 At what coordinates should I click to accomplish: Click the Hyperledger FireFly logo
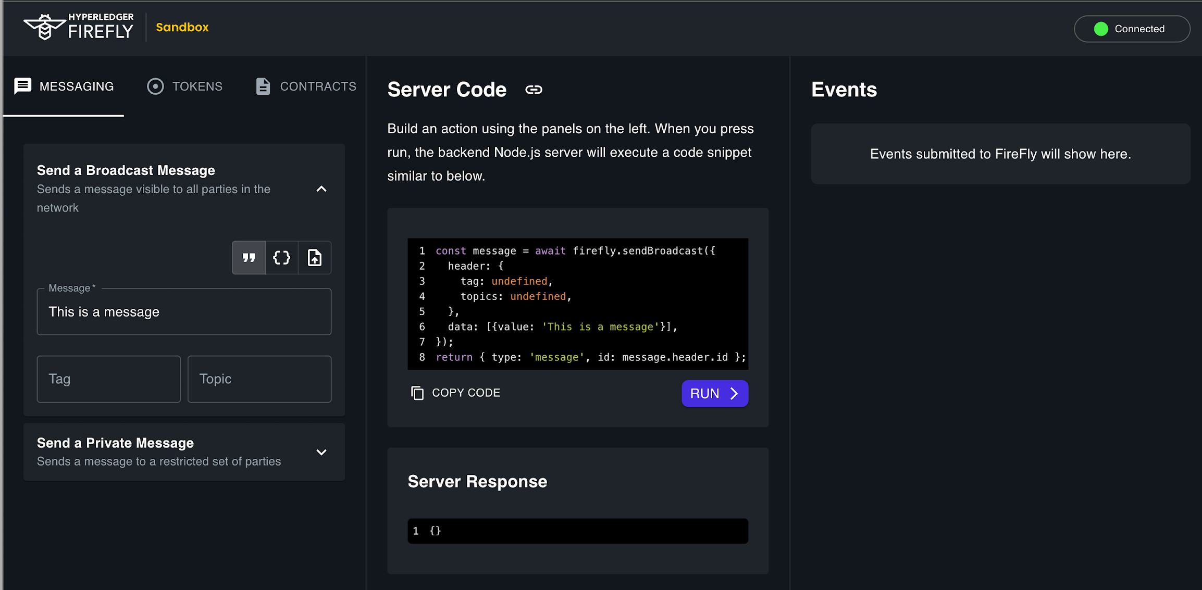[x=78, y=27]
